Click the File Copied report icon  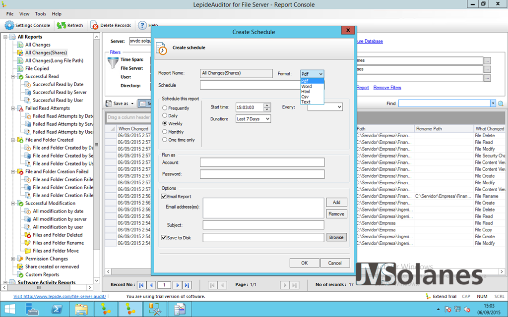tap(20, 68)
